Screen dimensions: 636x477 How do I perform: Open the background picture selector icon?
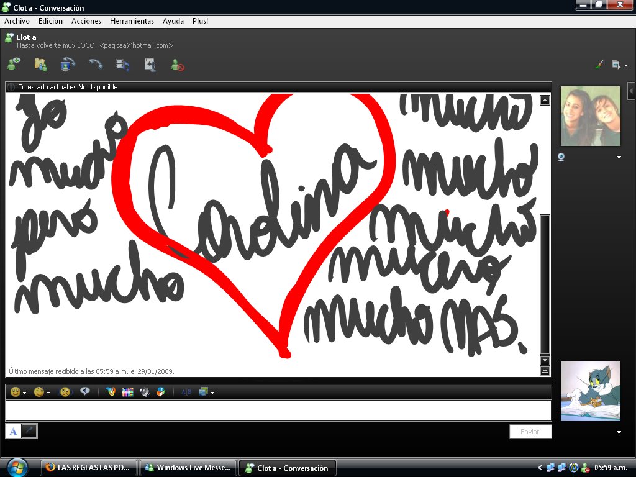203,392
